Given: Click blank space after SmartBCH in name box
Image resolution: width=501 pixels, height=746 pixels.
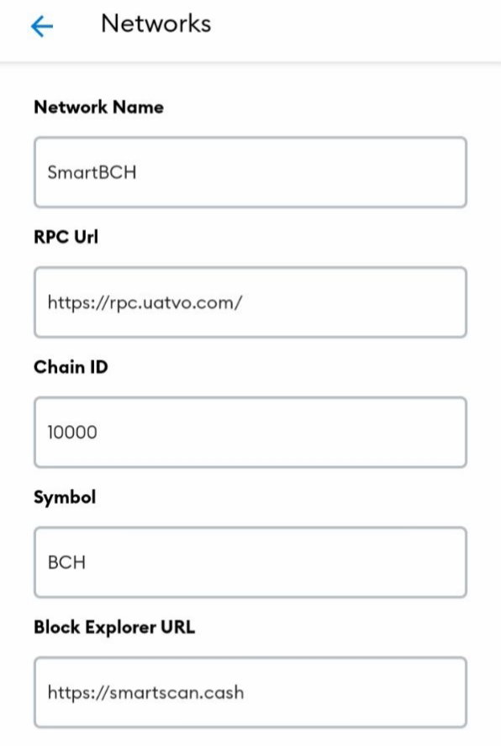Looking at the screenshot, I should (x=300, y=172).
